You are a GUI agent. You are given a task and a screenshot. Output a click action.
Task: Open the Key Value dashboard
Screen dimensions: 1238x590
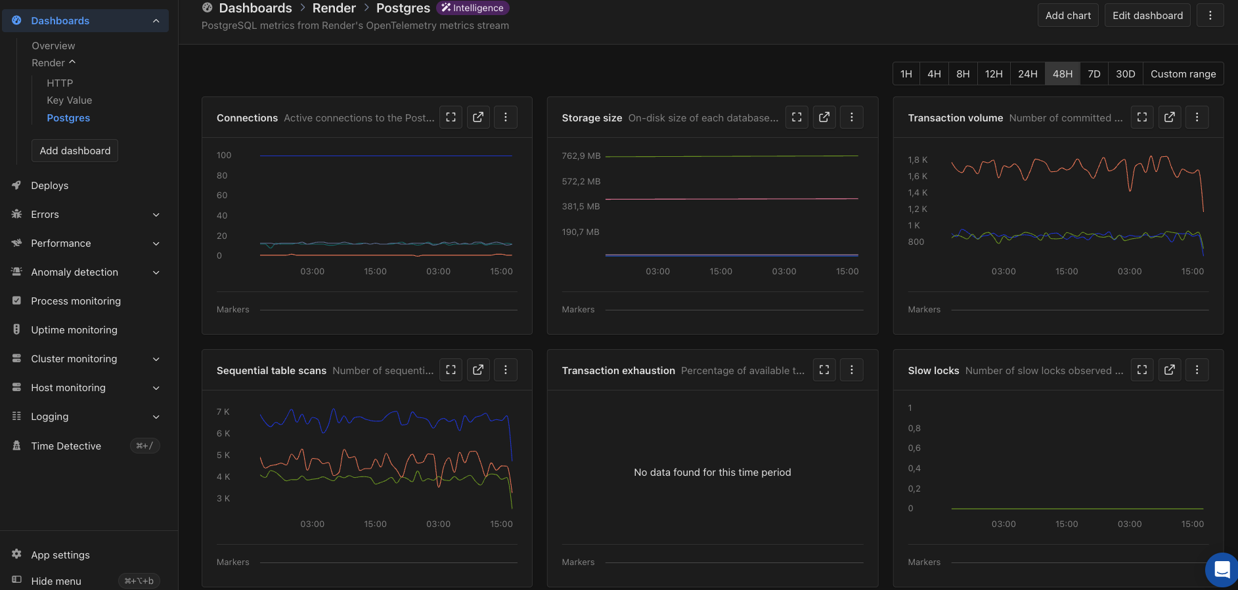coord(70,100)
